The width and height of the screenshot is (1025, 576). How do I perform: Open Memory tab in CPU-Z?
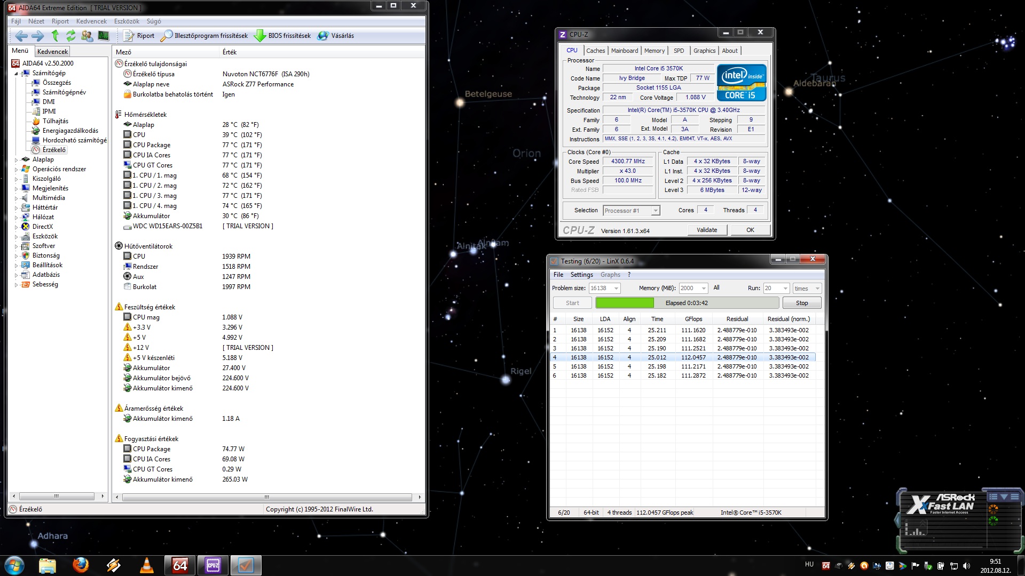654,51
